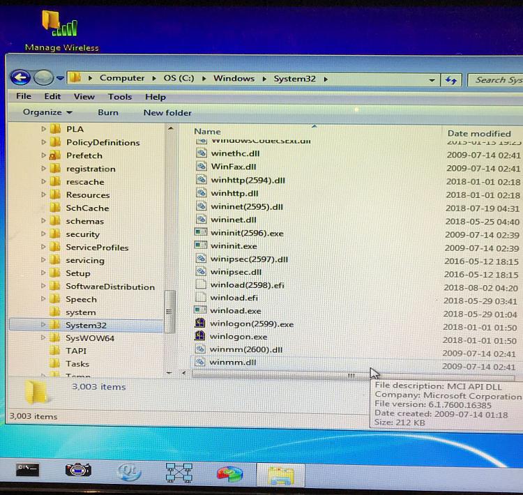Click the blue Back navigation arrow
The height and width of the screenshot is (495, 523).
coord(20,77)
